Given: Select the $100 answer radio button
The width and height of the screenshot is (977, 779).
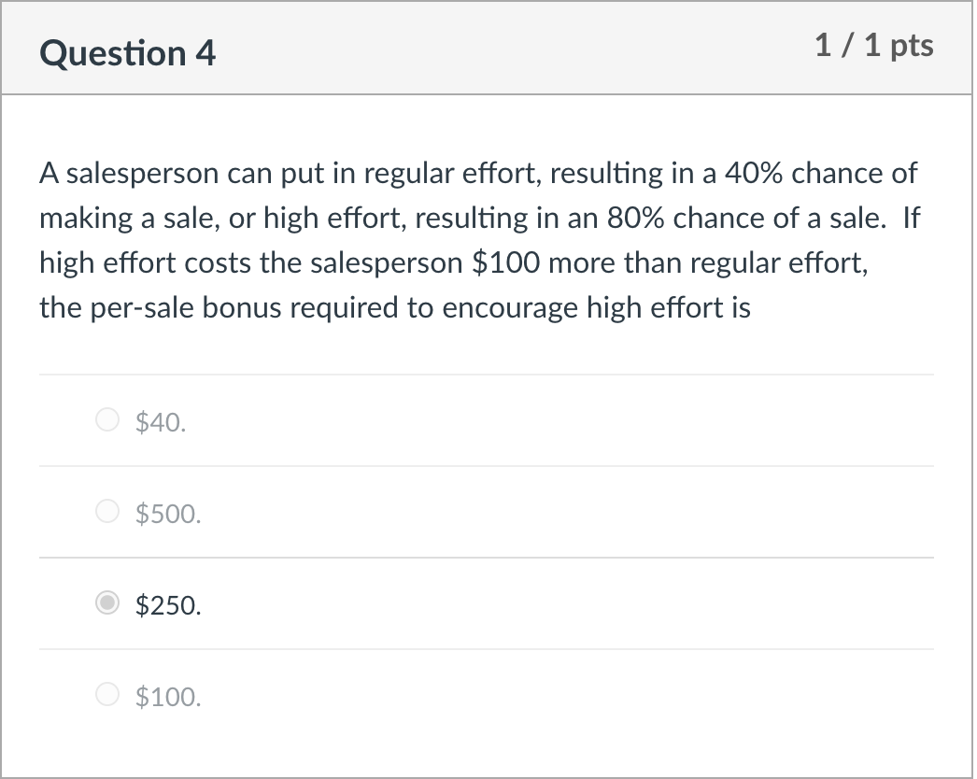Looking at the screenshot, I should pos(108,695).
